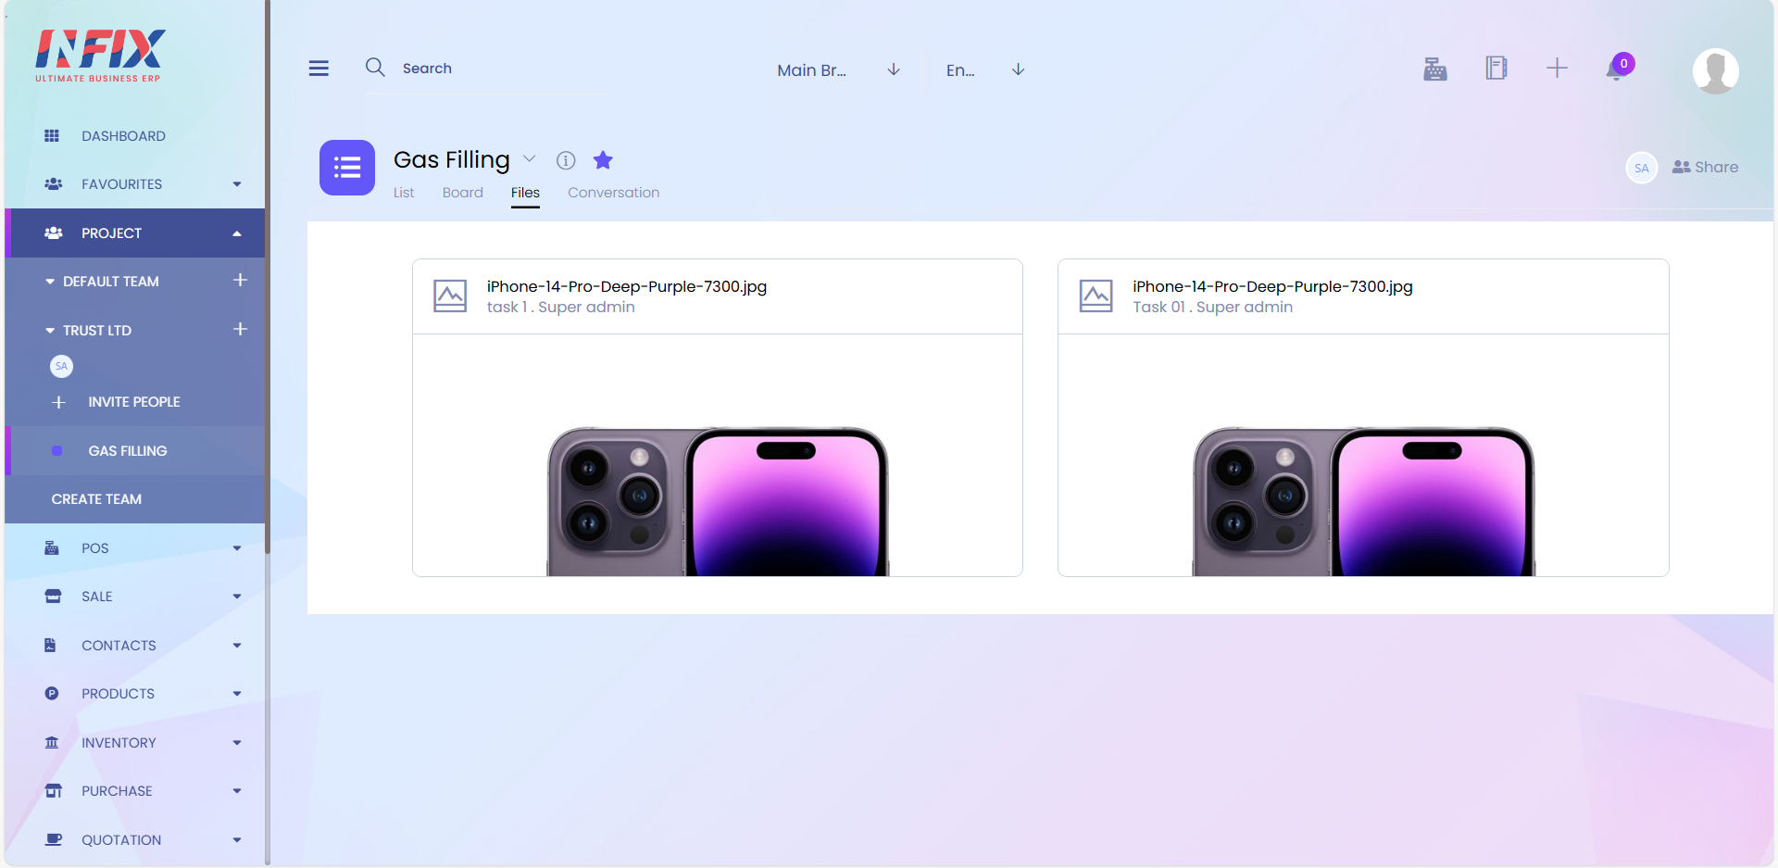This screenshot has height=868, width=1778.
Task: Expand the Contacts submenu arrow
Action: coord(237,646)
